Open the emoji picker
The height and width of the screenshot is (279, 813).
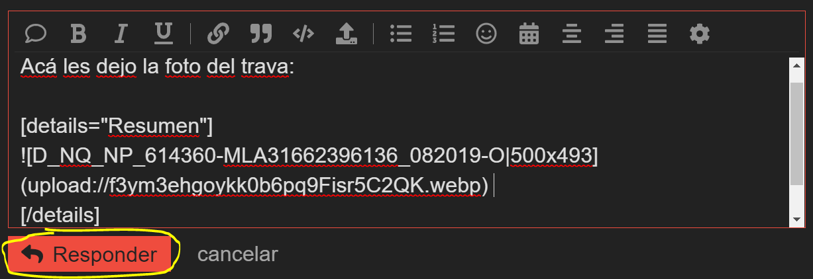[486, 33]
